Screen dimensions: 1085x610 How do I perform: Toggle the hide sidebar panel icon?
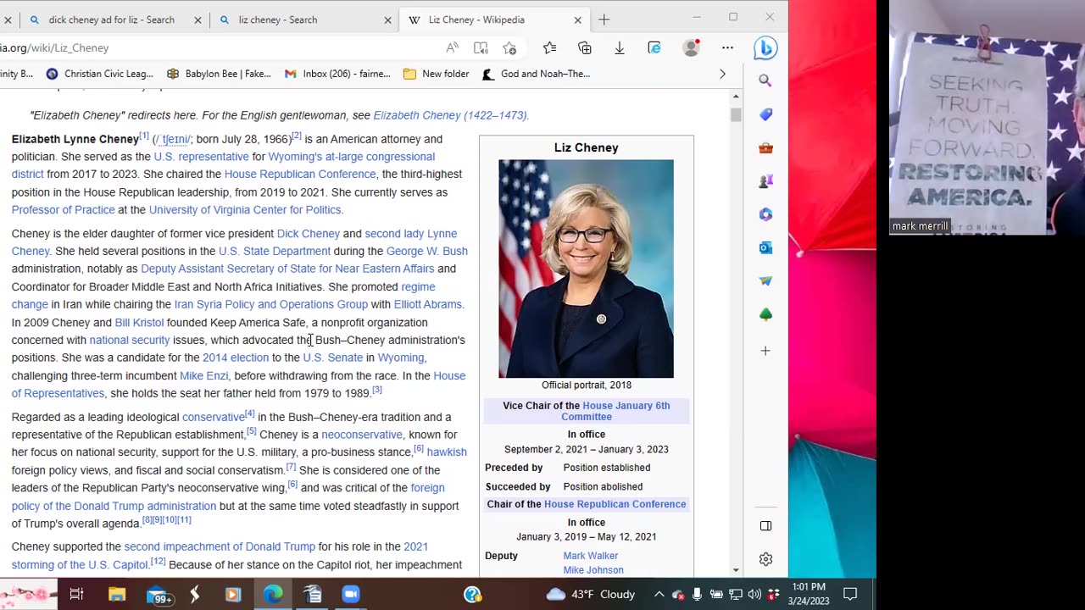click(x=765, y=526)
